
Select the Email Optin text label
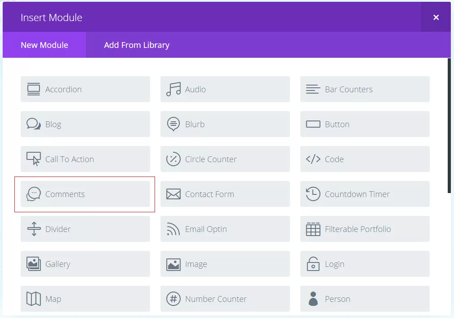click(206, 229)
